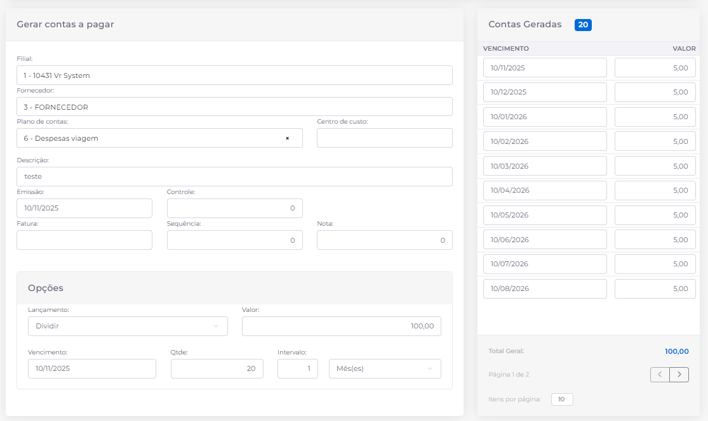
Task: Click the Nota number field
Action: (384, 240)
